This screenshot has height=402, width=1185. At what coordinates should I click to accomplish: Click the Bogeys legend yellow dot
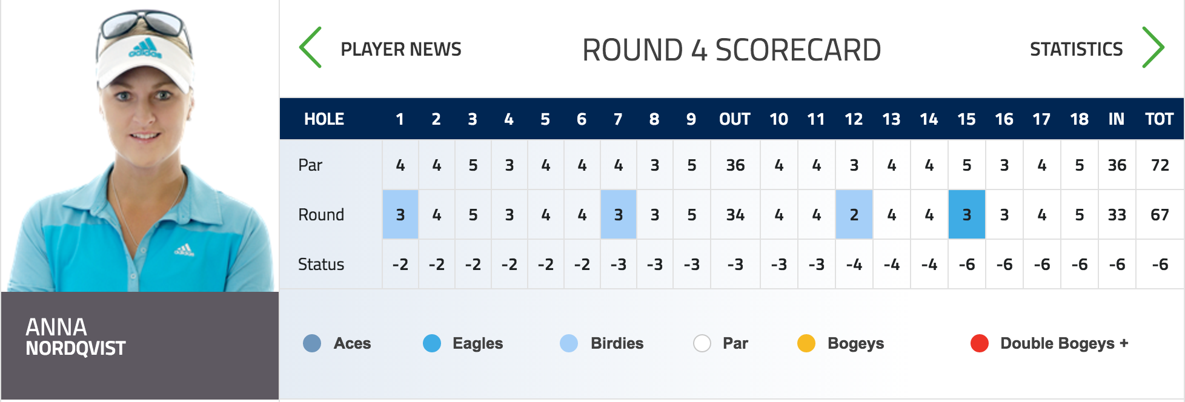click(x=806, y=343)
